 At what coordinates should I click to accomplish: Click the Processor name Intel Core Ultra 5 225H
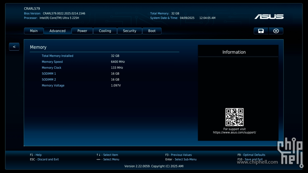[x=59, y=18]
